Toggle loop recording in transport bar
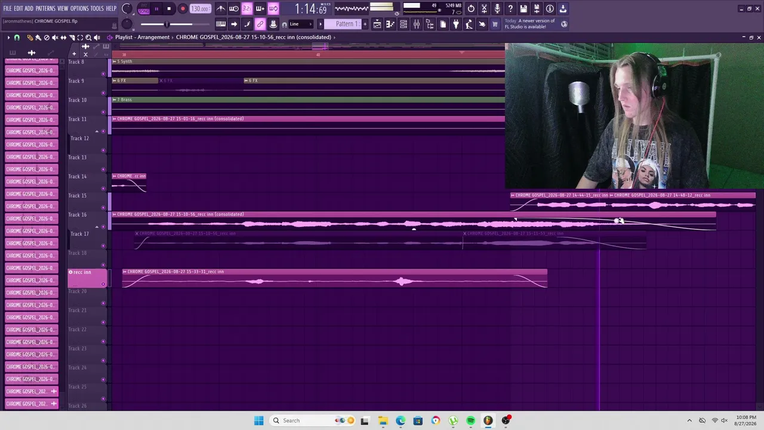 [x=273, y=8]
